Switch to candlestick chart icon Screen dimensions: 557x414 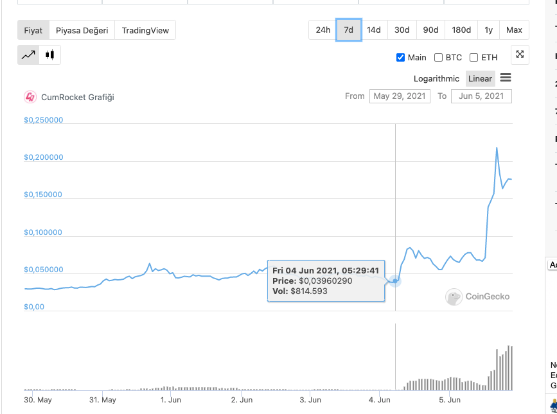tap(50, 55)
